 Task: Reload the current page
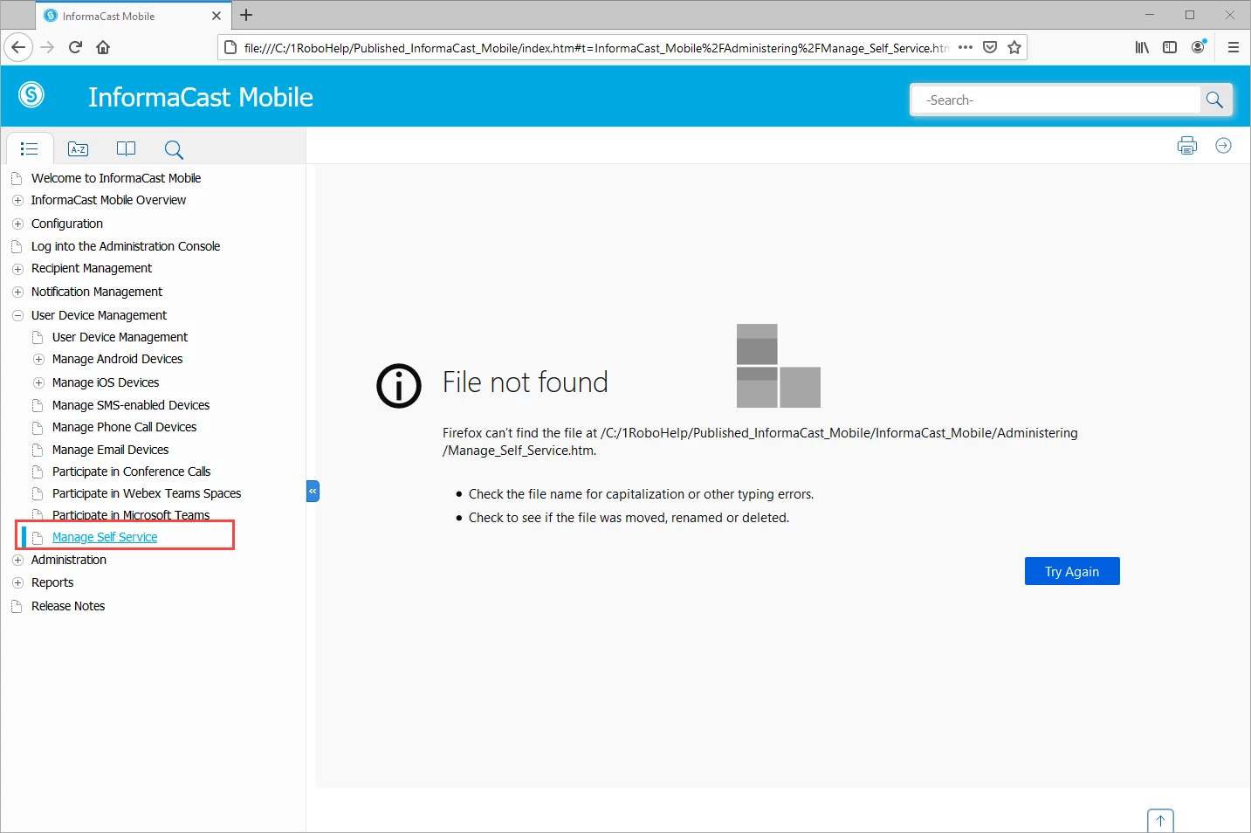[x=75, y=47]
